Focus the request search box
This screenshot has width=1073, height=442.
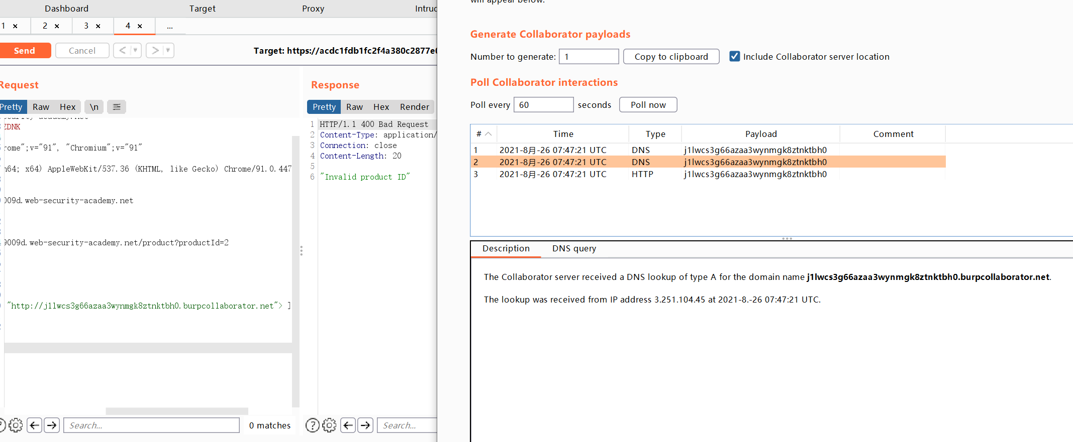[x=151, y=425]
